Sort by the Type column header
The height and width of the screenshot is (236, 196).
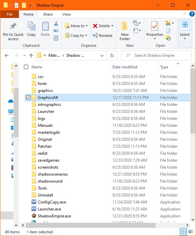(164, 67)
